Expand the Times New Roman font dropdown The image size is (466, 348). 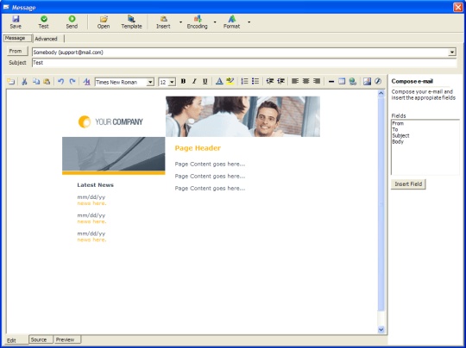(150, 82)
